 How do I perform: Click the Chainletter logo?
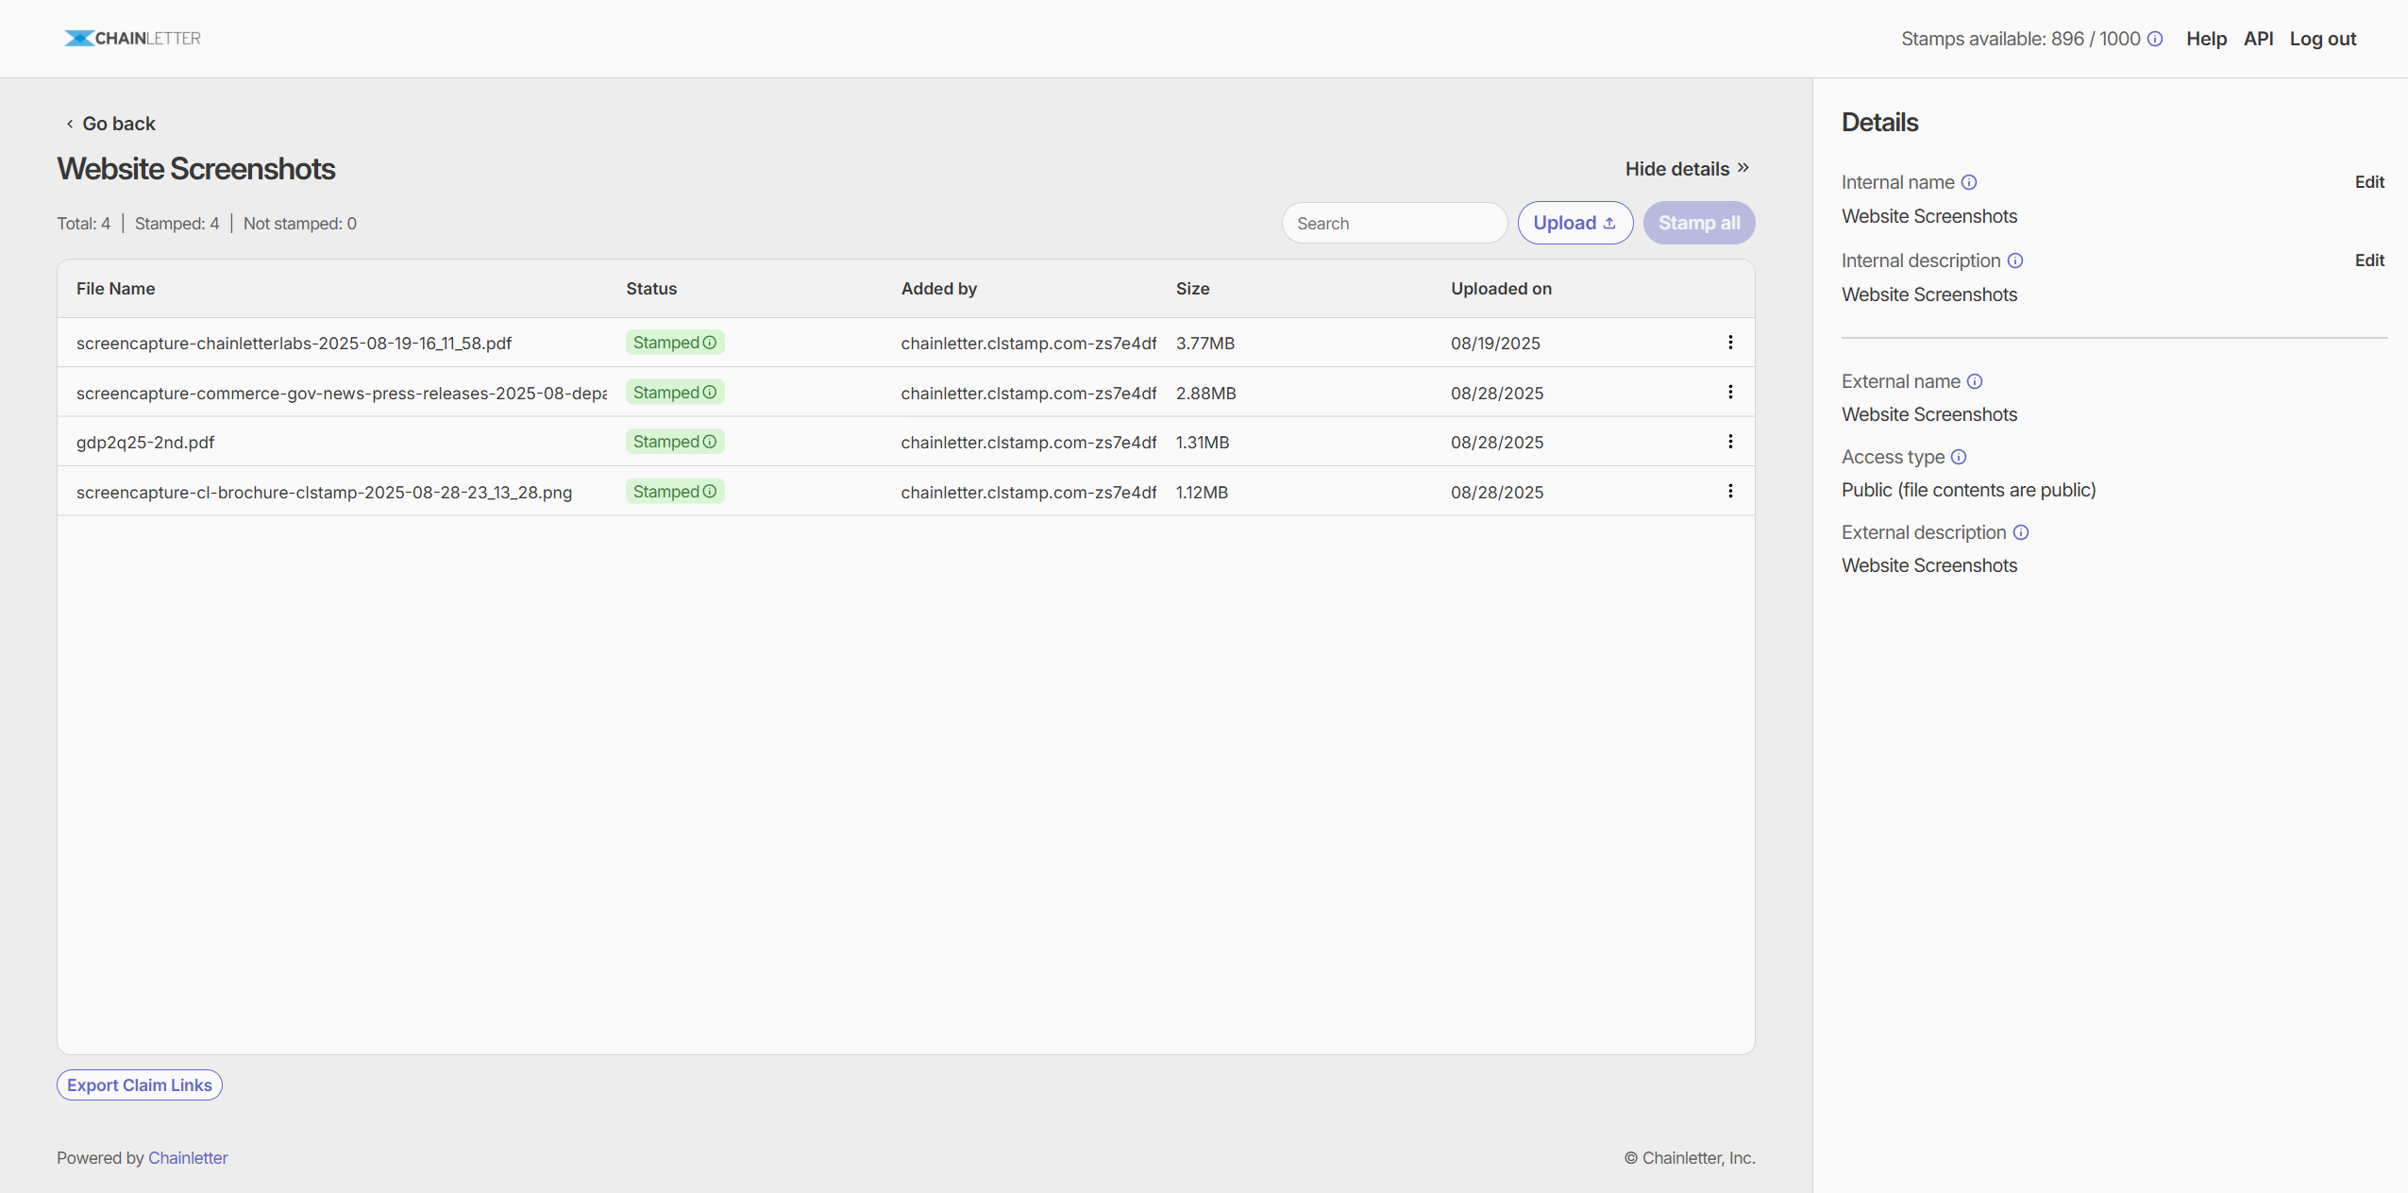coord(132,38)
